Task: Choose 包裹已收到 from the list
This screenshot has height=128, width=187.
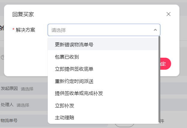Action: (x=103, y=57)
